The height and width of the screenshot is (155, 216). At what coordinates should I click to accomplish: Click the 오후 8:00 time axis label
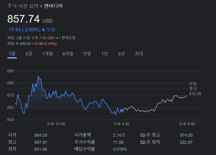[x=187, y=124]
